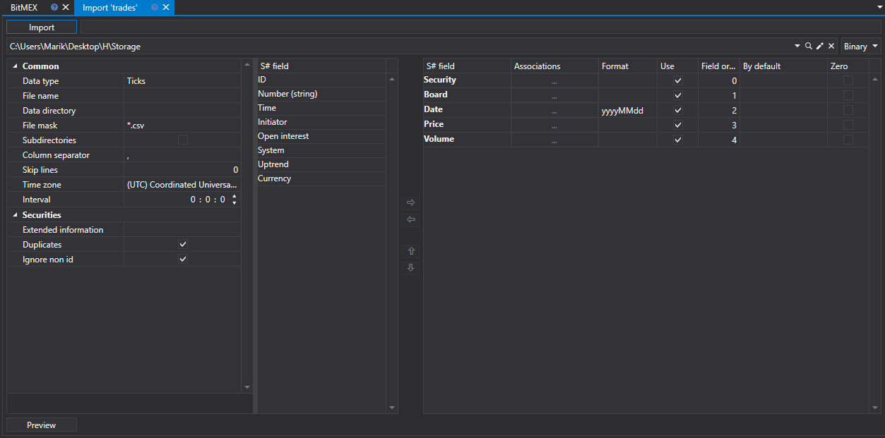The width and height of the screenshot is (885, 438).
Task: Collapse the Common section
Action: click(16, 66)
